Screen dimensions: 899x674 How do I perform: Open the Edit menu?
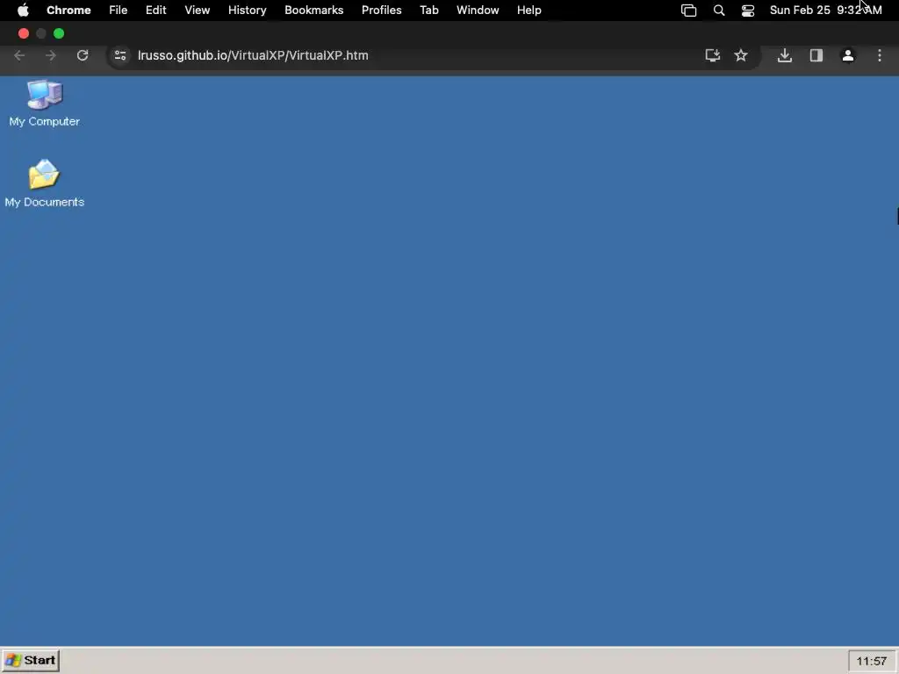pos(156,11)
